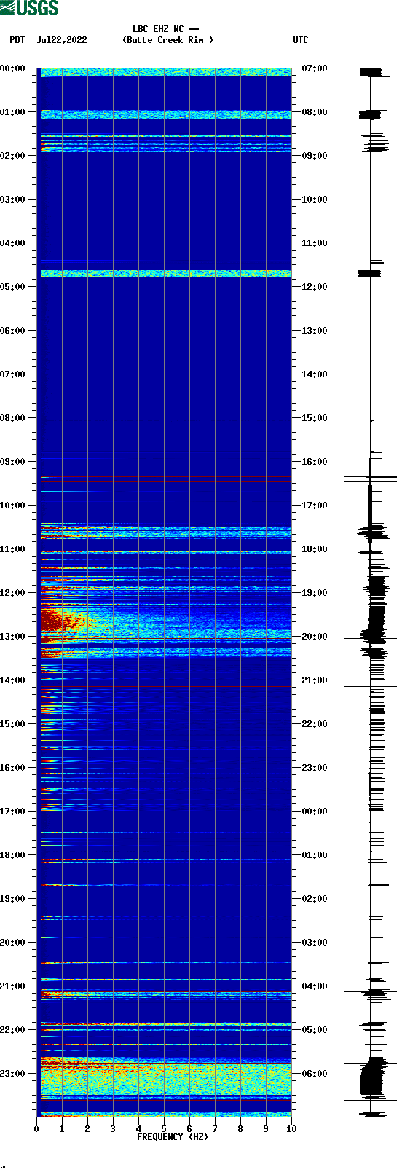
Task: Click the Jul22,2022 date label
Action: (x=61, y=40)
